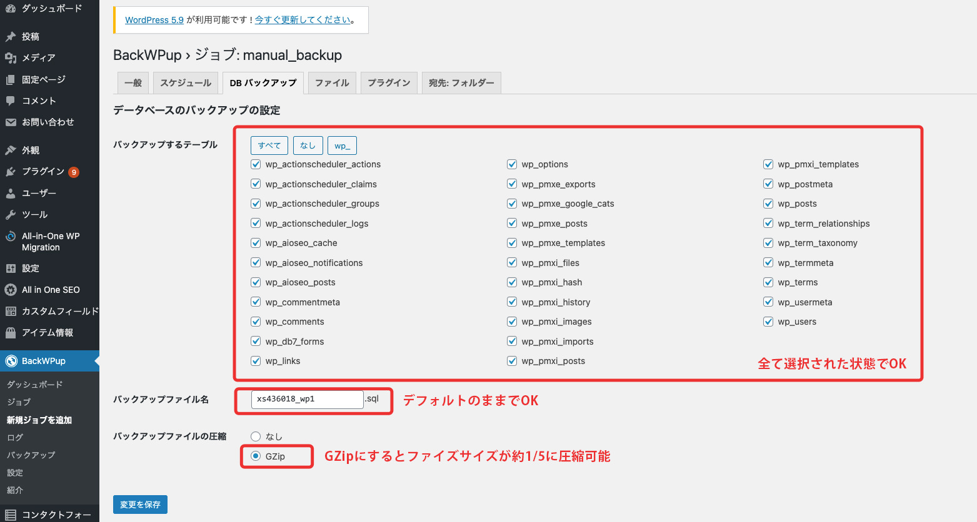Uncheck the wp_options table checkbox
Viewport: 977px width, 522px height.
pyautogui.click(x=512, y=164)
